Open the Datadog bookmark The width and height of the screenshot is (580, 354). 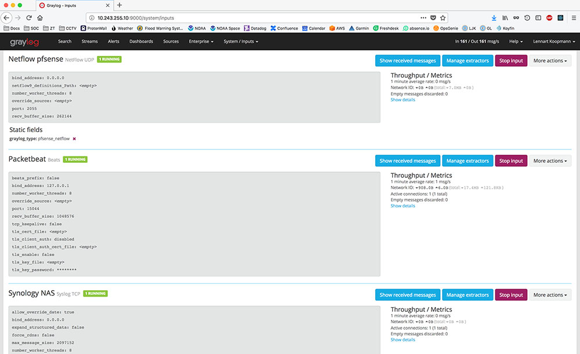click(255, 28)
